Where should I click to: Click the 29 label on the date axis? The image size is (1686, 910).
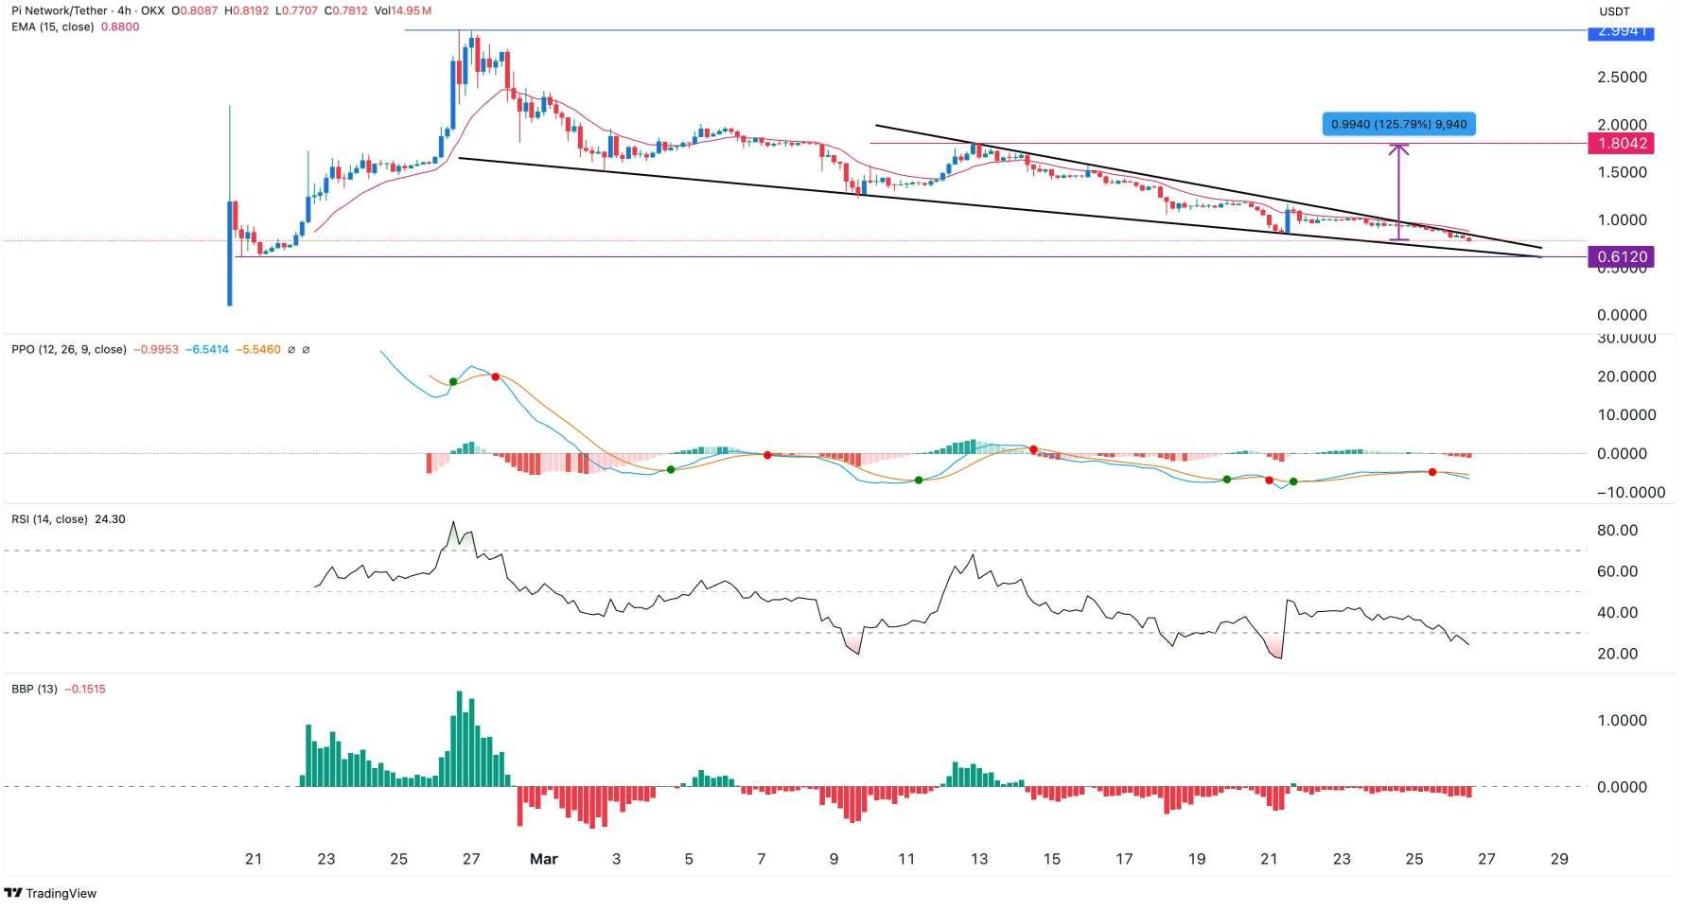pyautogui.click(x=1559, y=859)
